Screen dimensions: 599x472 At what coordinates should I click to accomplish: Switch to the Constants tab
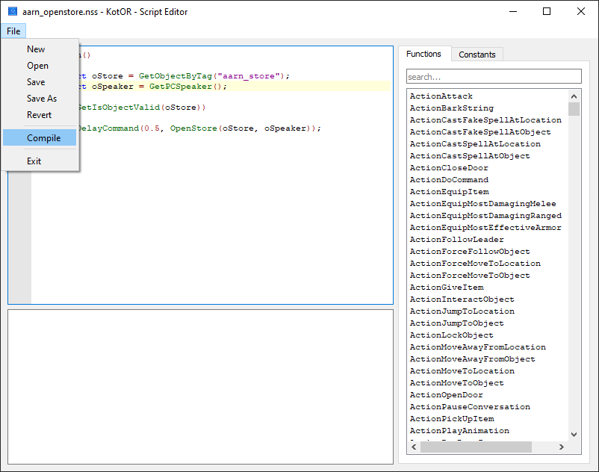477,54
